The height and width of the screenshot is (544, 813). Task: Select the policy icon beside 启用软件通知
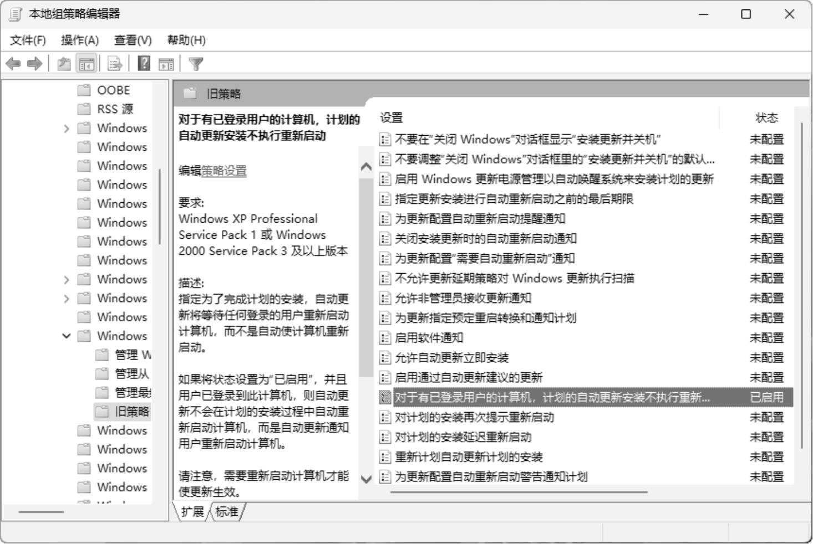point(385,338)
